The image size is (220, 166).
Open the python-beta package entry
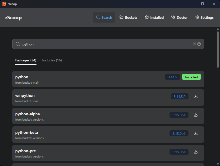(x=108, y=135)
